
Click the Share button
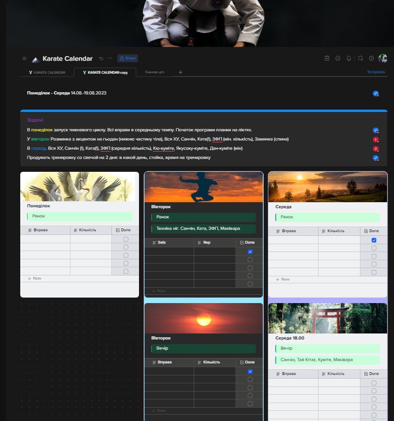pyautogui.click(x=128, y=58)
